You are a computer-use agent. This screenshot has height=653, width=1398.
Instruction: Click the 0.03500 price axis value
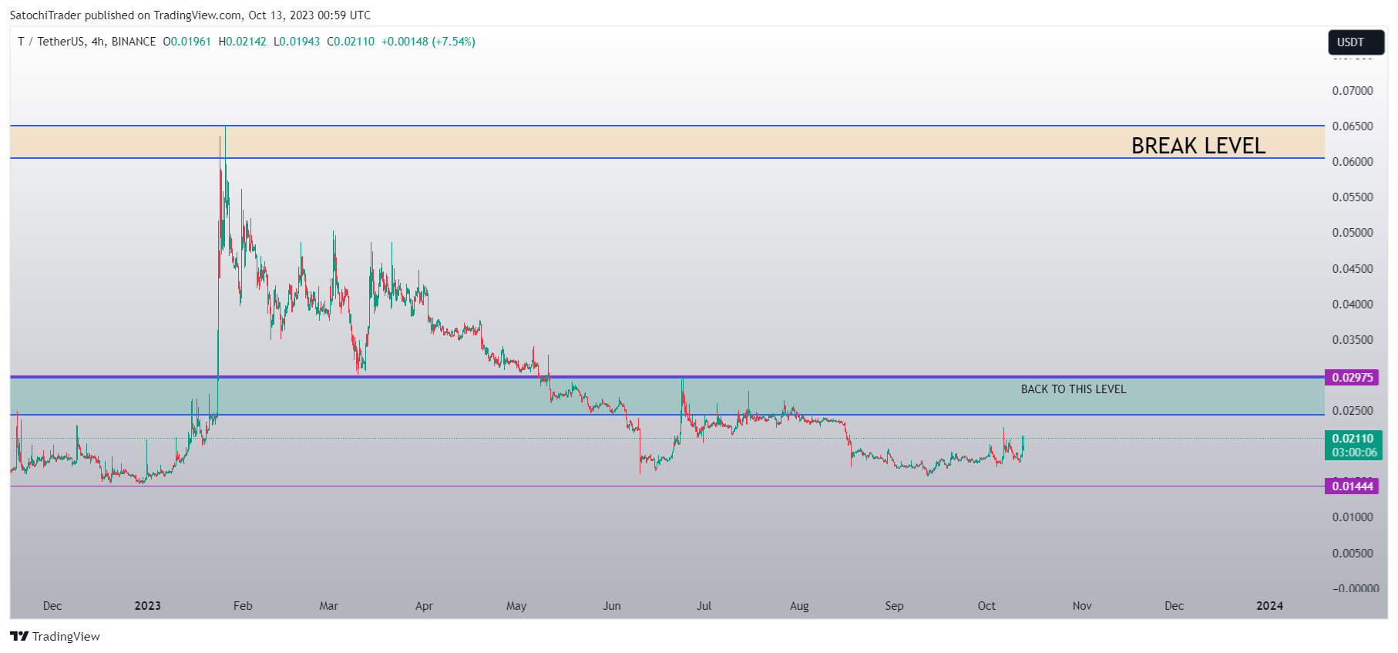(x=1353, y=340)
